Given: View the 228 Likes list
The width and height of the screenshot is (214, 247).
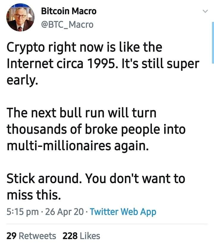Looking at the screenshot, I should pyautogui.click(x=81, y=236).
